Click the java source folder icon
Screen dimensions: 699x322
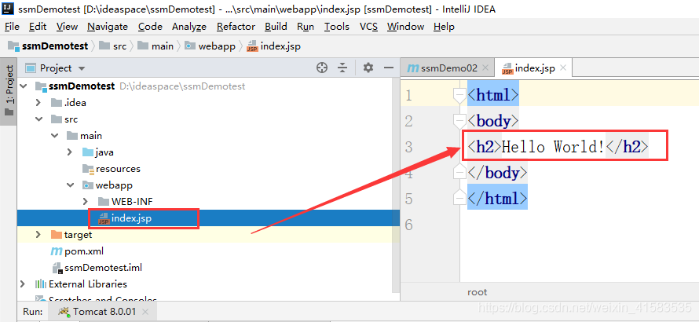point(88,152)
